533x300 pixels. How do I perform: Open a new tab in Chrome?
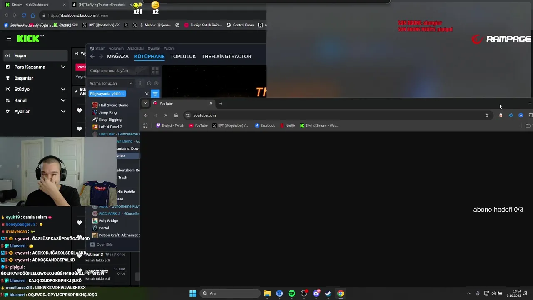tap(221, 103)
